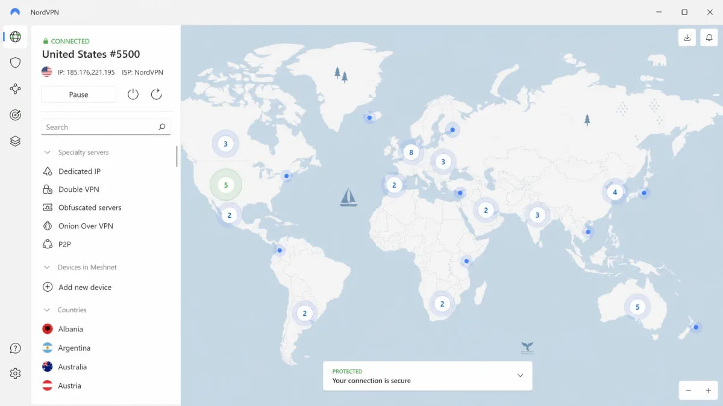
Task: Click the Pause button
Action: pos(78,94)
